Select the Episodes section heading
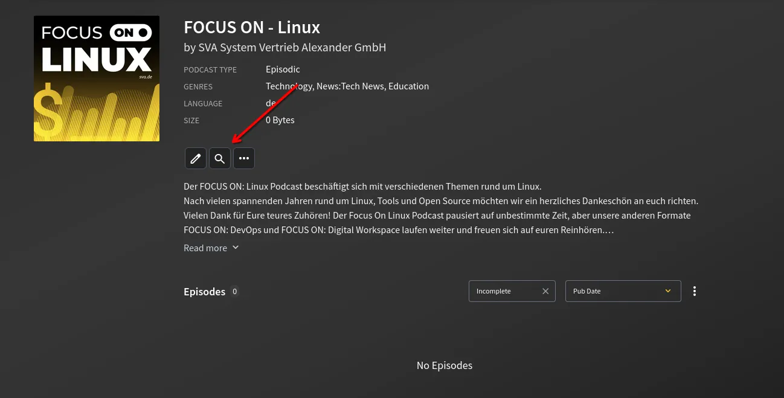The height and width of the screenshot is (398, 784). (x=204, y=291)
